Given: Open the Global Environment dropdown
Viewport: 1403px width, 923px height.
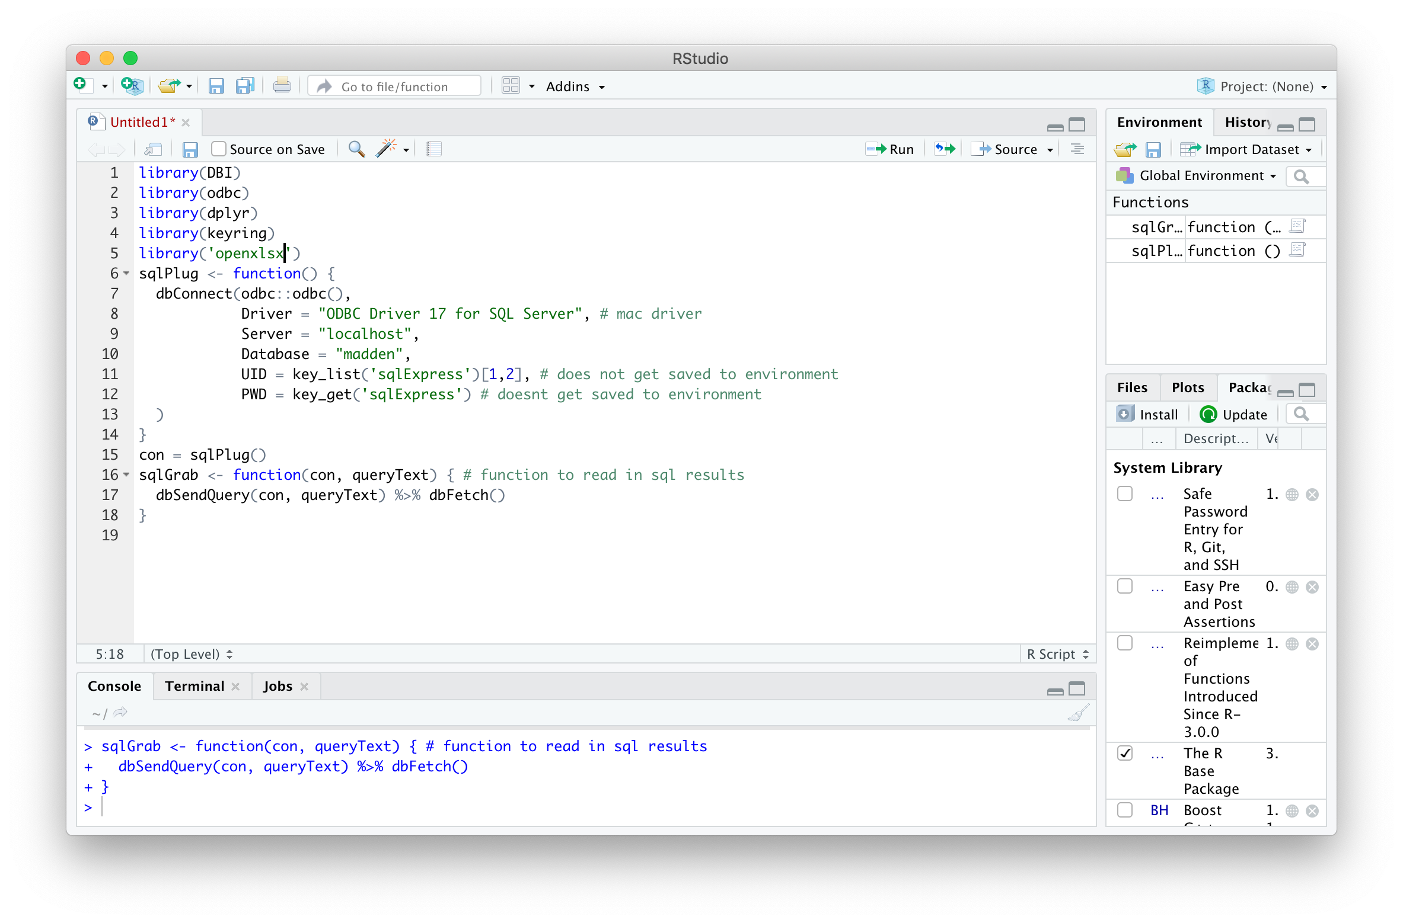Looking at the screenshot, I should [1202, 175].
